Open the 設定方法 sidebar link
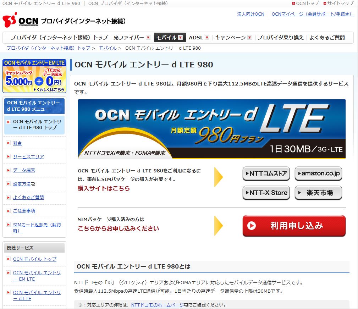 (22, 184)
